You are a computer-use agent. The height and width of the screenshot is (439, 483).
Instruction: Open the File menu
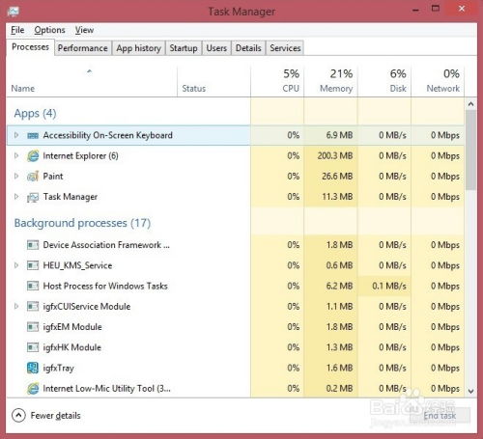(17, 30)
